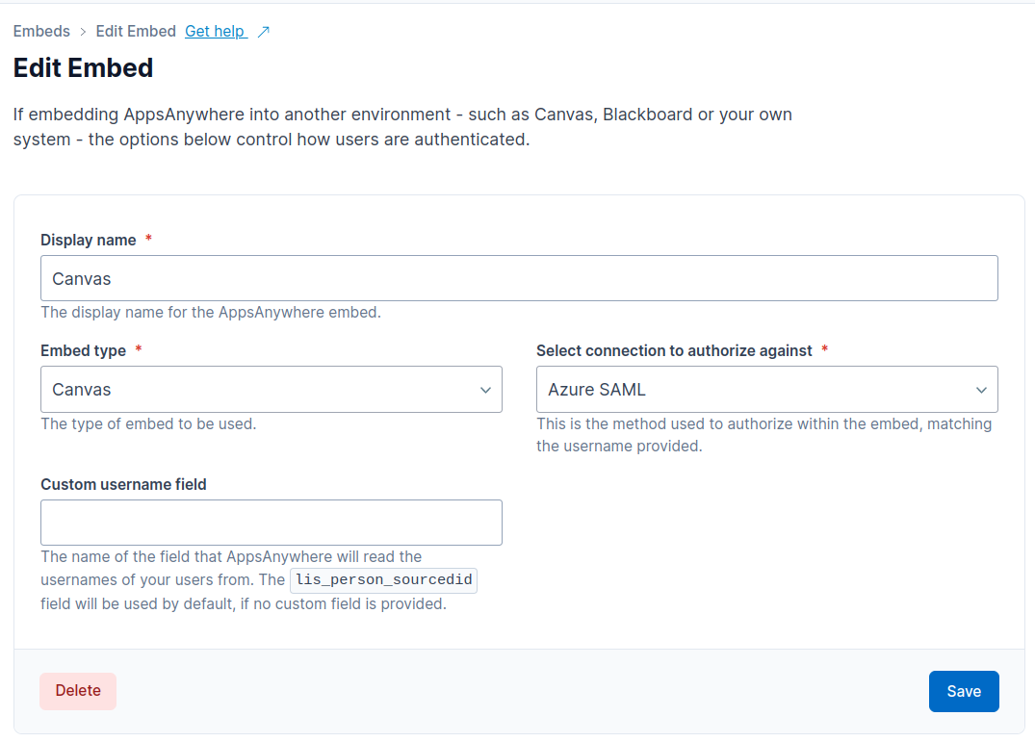Image resolution: width=1035 pixels, height=742 pixels.
Task: Click the chevron arrow in Azure SAML selector
Action: (981, 390)
